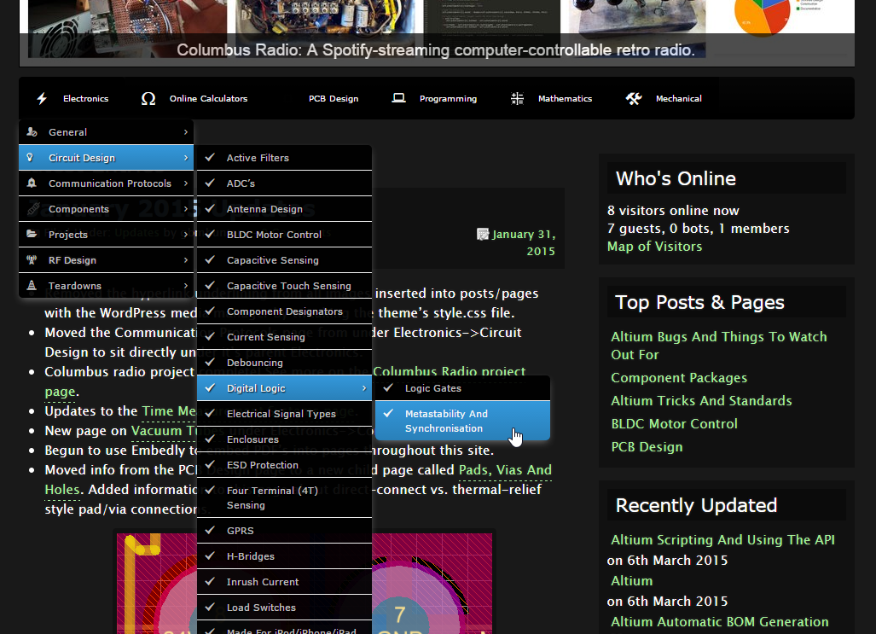
Task: Expand the Communication Protocols submenu arrow
Action: [x=185, y=183]
